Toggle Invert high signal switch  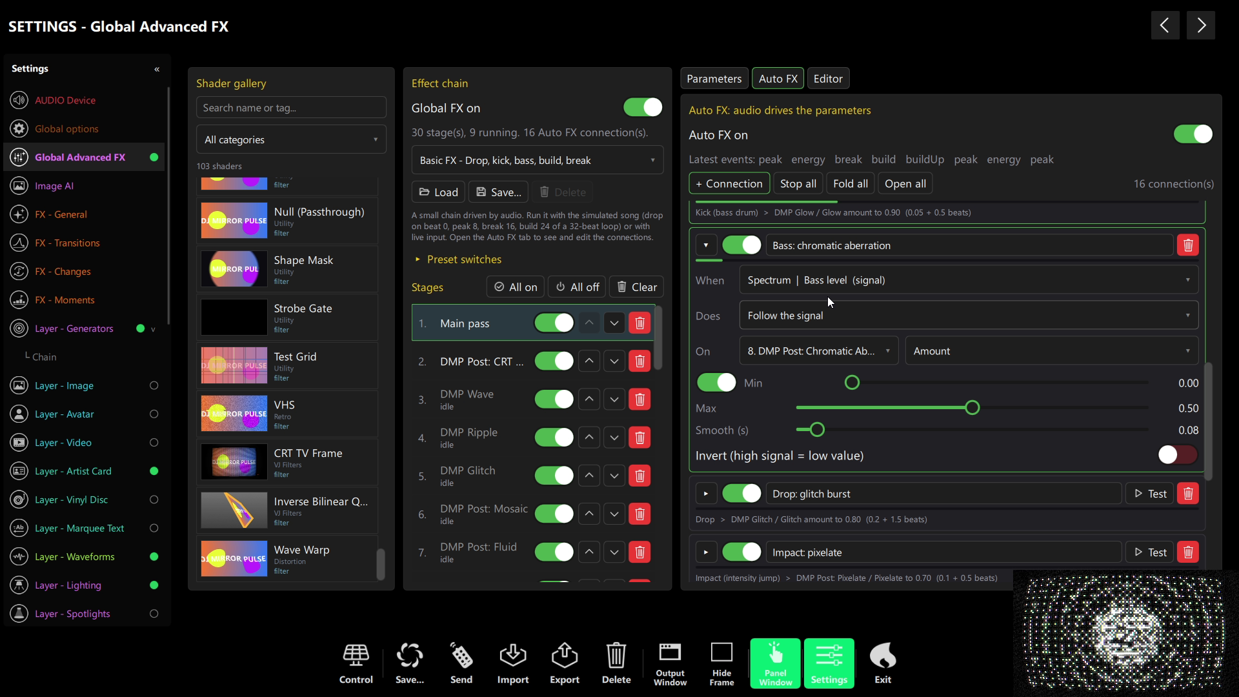1178,455
